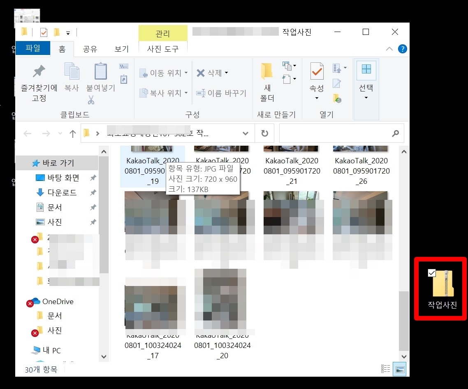Go forward with the right arrow
Image resolution: width=468 pixels, height=389 pixels.
tap(46, 133)
